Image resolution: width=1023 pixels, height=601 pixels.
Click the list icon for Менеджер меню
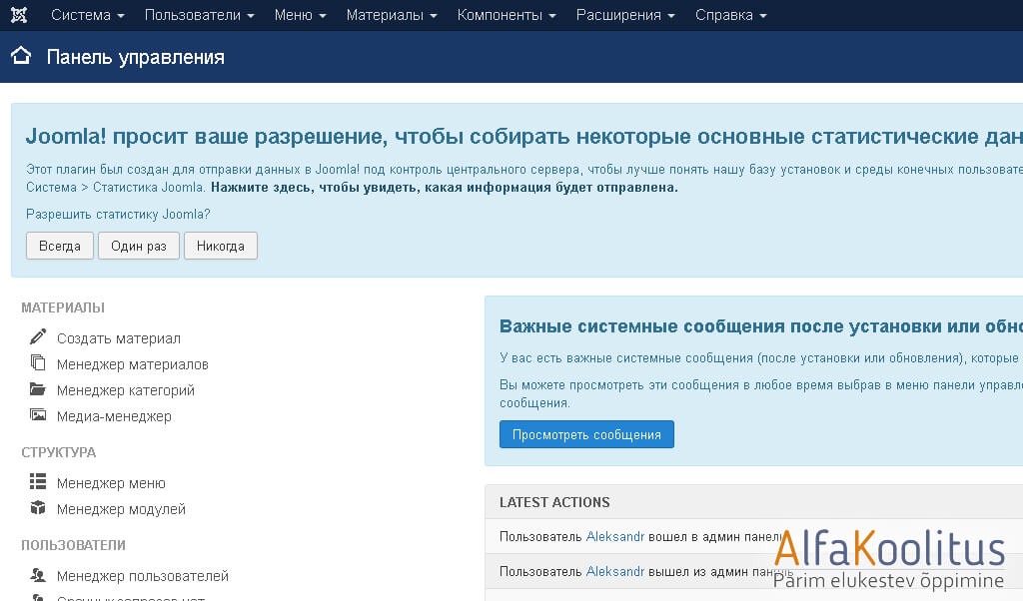tap(38, 482)
